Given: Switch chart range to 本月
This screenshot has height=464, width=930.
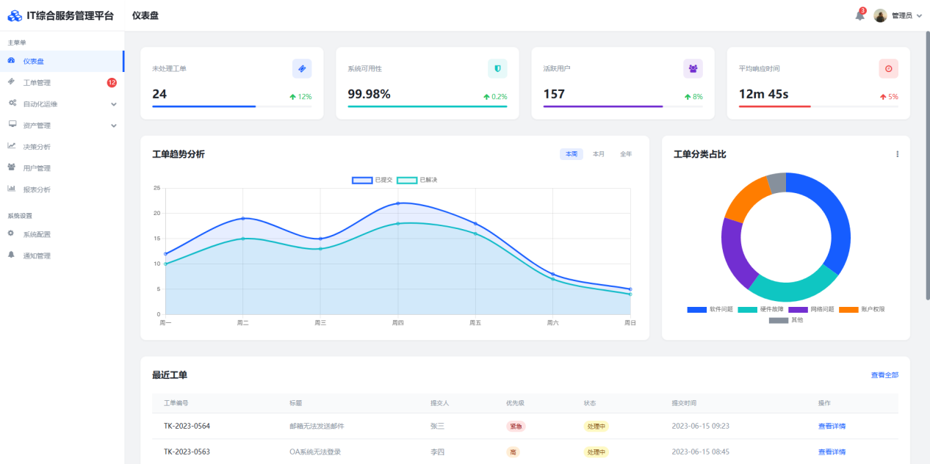Looking at the screenshot, I should tap(599, 154).
